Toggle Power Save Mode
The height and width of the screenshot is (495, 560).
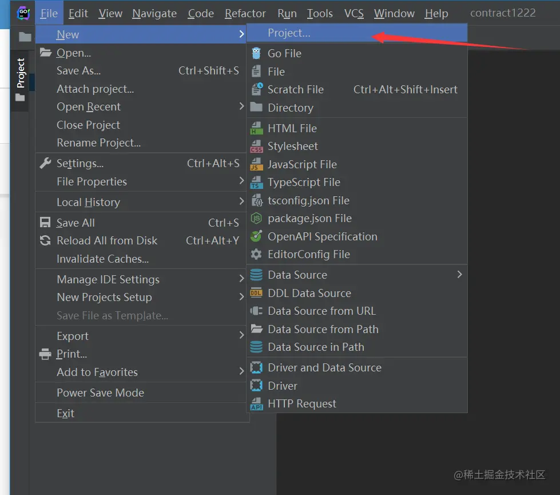tap(141, 393)
